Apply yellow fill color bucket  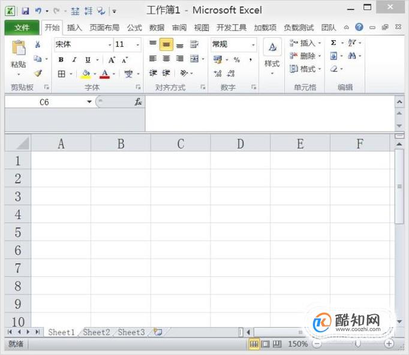coord(86,74)
